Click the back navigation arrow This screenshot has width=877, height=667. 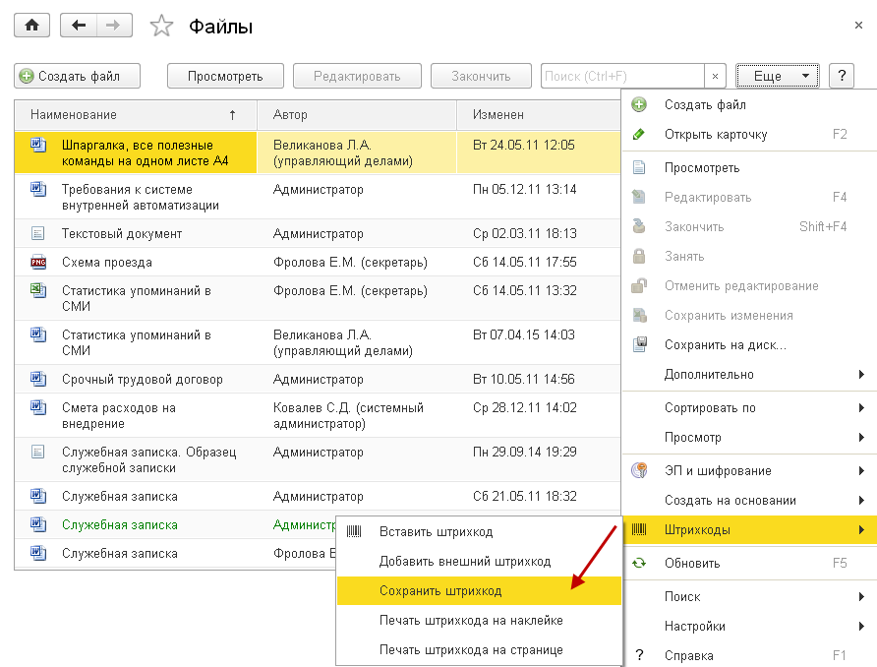click(79, 26)
